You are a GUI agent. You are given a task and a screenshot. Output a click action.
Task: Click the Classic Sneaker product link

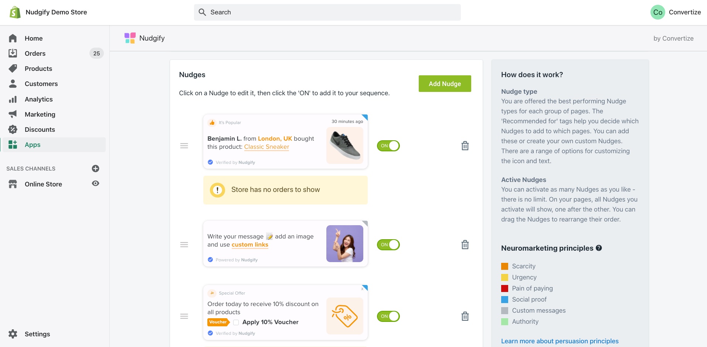pyautogui.click(x=266, y=147)
